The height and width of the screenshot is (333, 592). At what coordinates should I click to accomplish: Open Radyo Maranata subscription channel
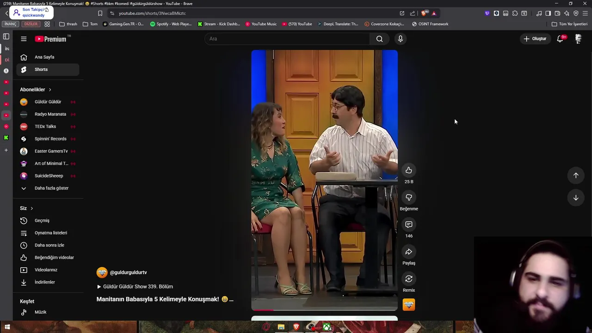[x=48, y=114]
